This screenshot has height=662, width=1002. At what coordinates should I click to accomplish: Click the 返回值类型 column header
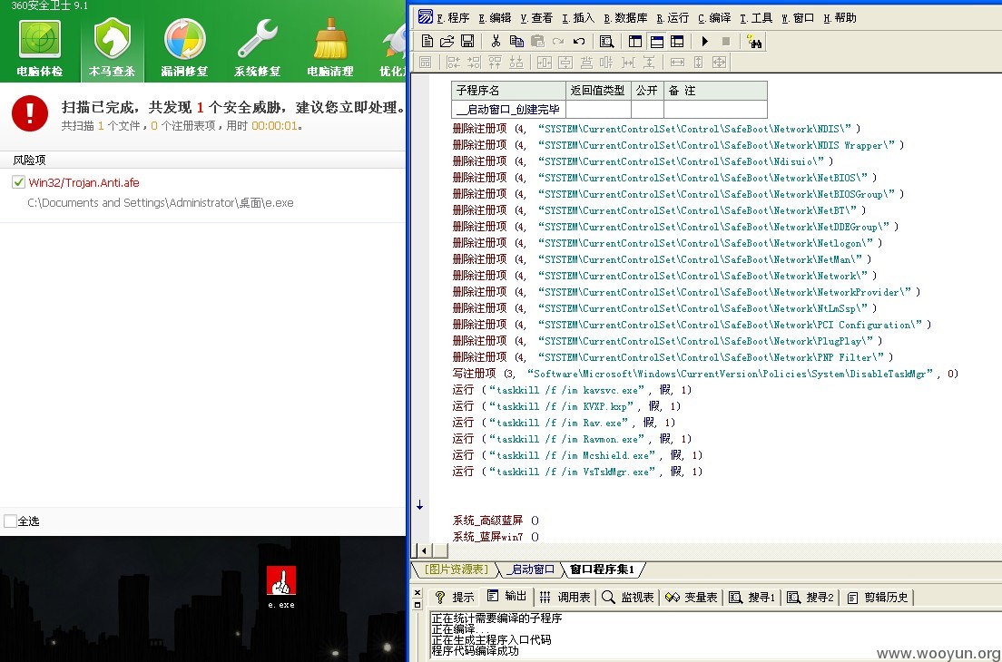(x=598, y=91)
